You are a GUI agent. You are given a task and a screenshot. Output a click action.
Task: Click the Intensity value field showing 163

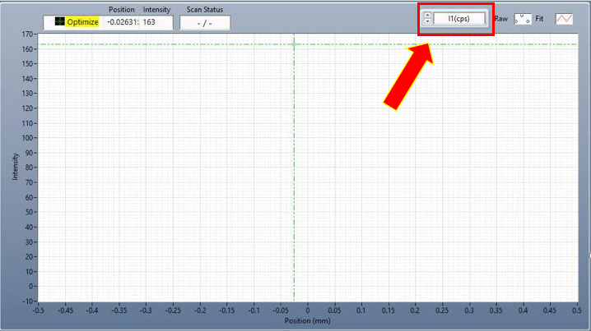click(x=156, y=22)
